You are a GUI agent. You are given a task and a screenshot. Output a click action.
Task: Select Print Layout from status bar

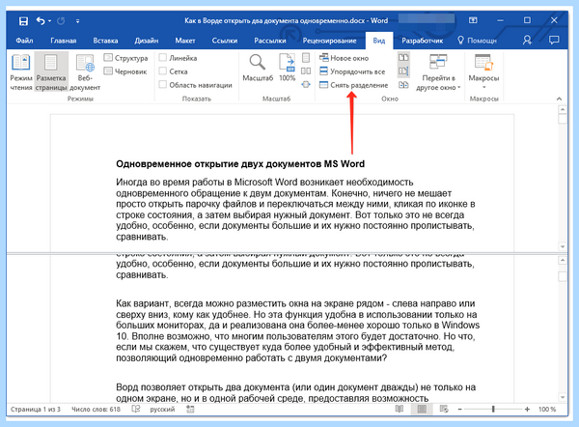pyautogui.click(x=422, y=409)
